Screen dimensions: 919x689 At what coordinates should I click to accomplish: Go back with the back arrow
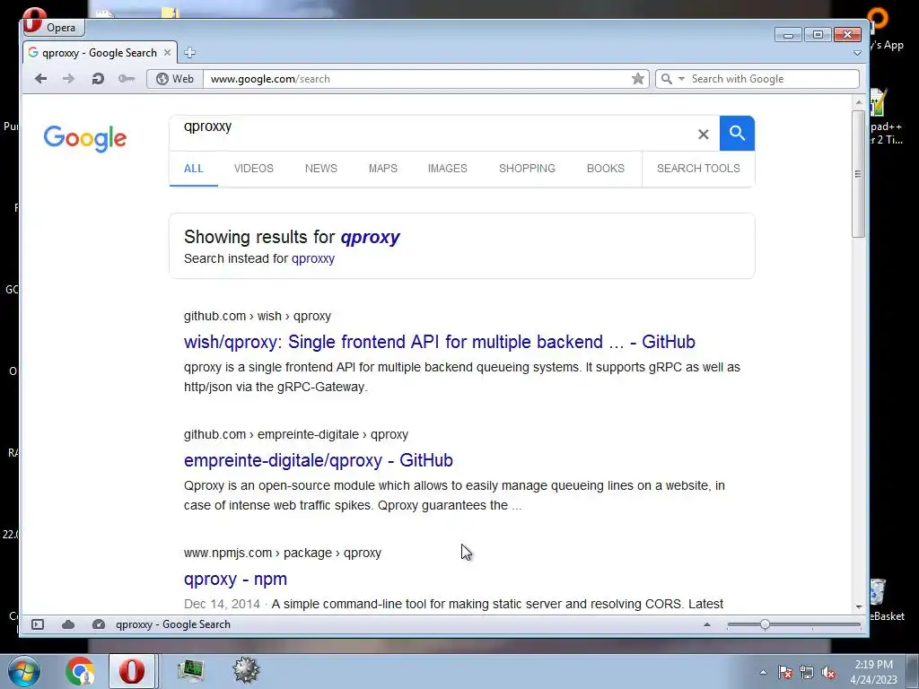click(x=40, y=79)
